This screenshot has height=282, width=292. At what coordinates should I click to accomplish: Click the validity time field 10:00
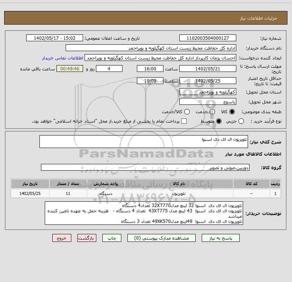coord(150,81)
